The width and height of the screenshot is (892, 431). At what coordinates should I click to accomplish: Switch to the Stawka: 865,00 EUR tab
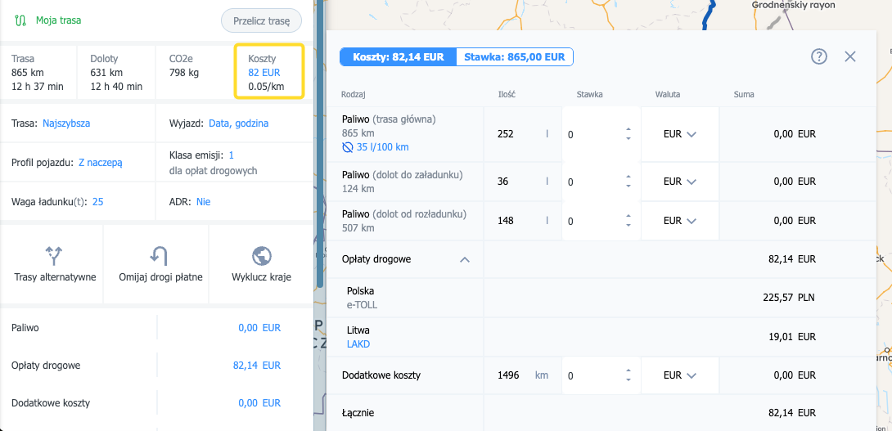point(514,57)
